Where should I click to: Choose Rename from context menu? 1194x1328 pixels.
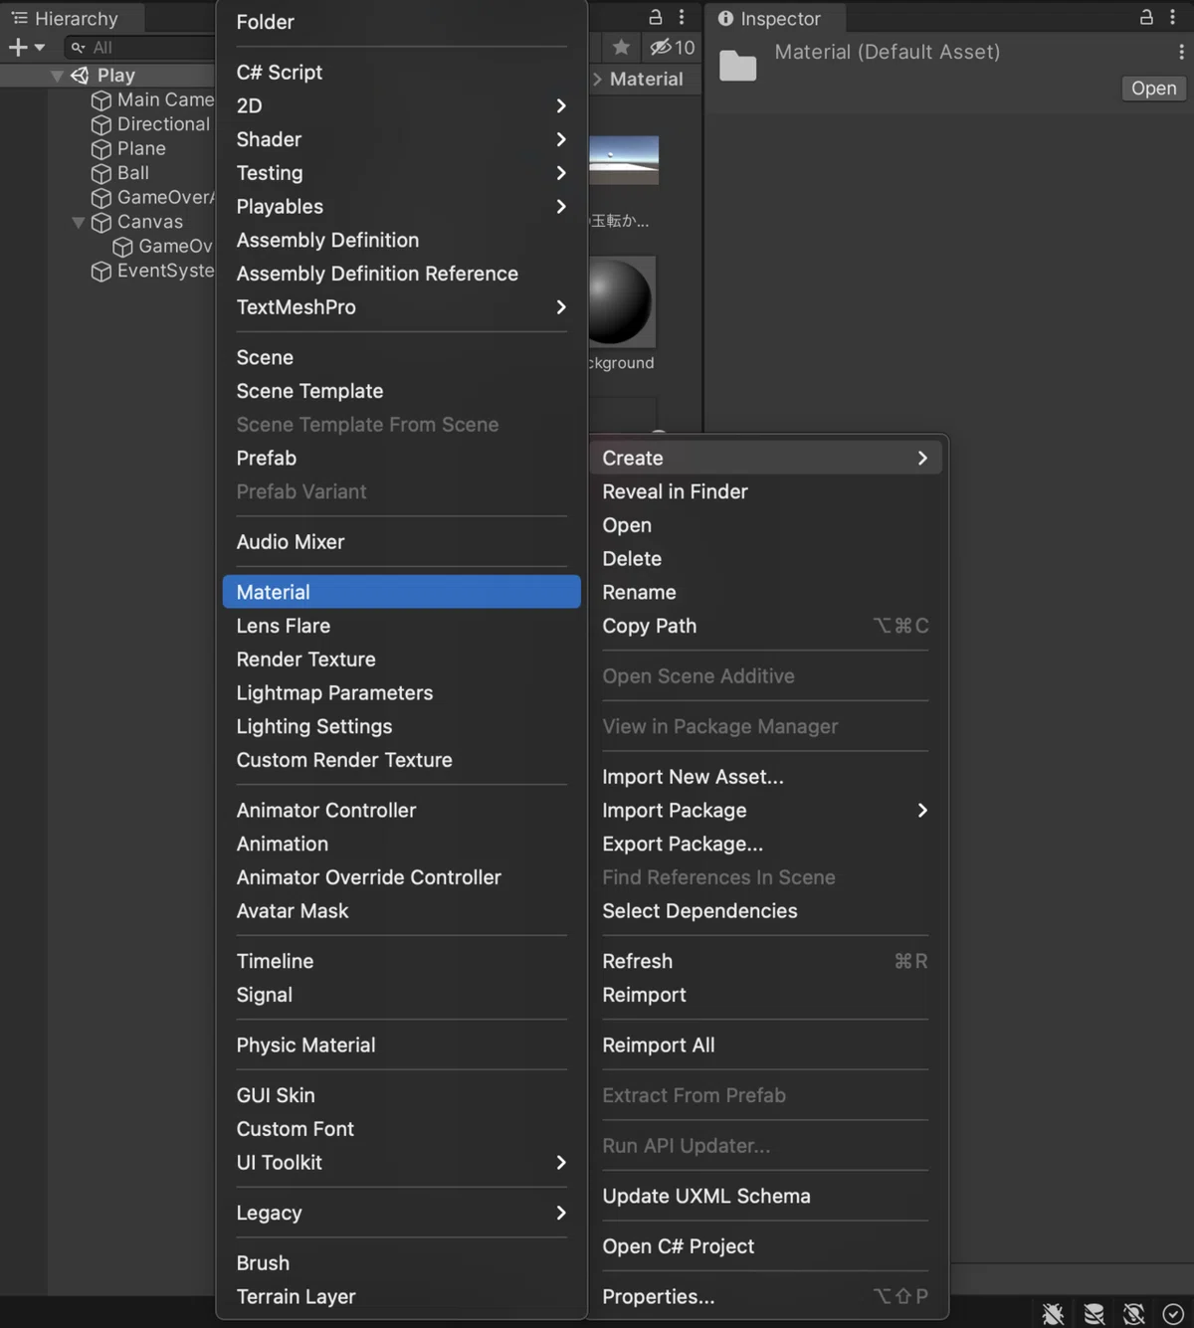click(x=766, y=593)
